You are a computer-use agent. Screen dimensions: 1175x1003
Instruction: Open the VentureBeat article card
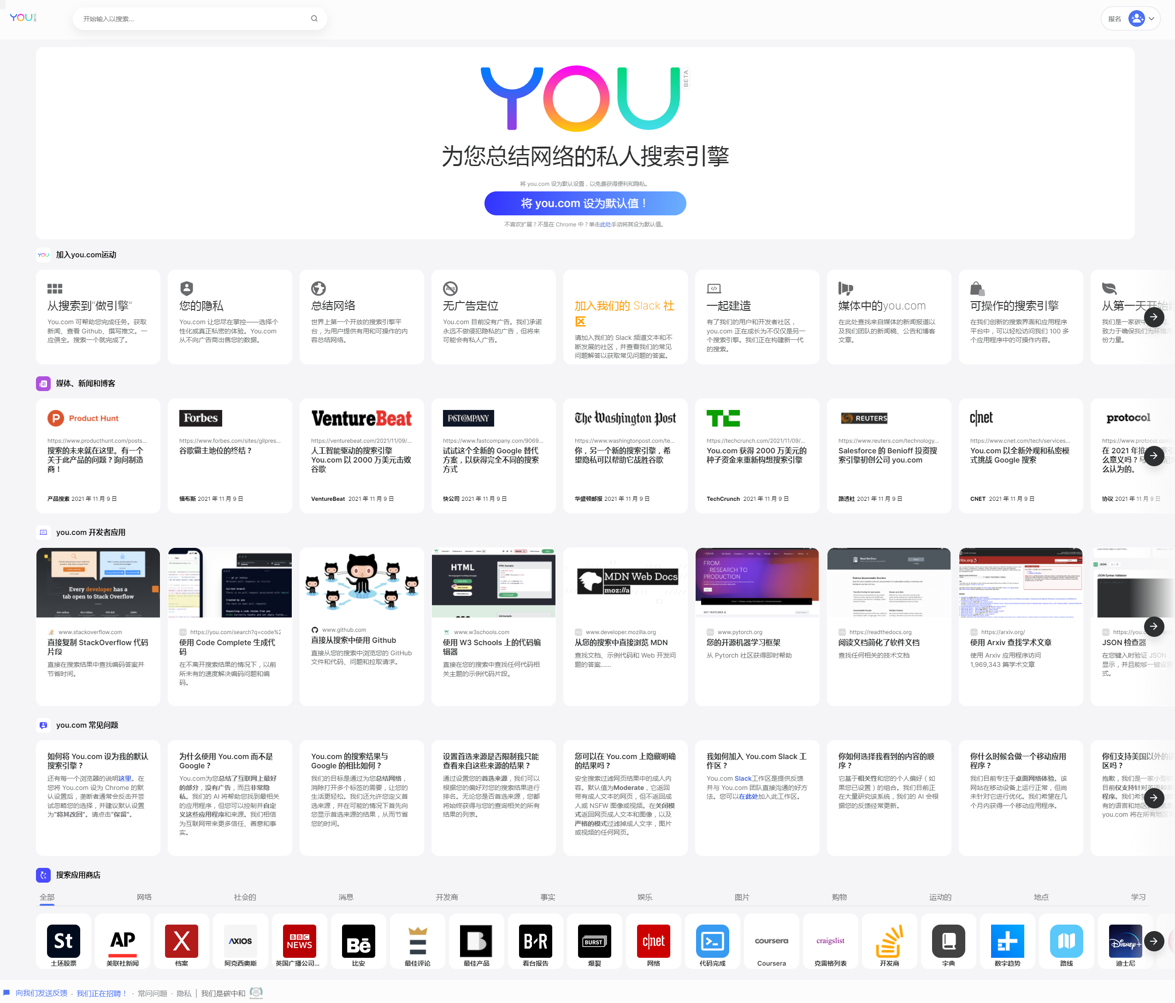click(362, 456)
